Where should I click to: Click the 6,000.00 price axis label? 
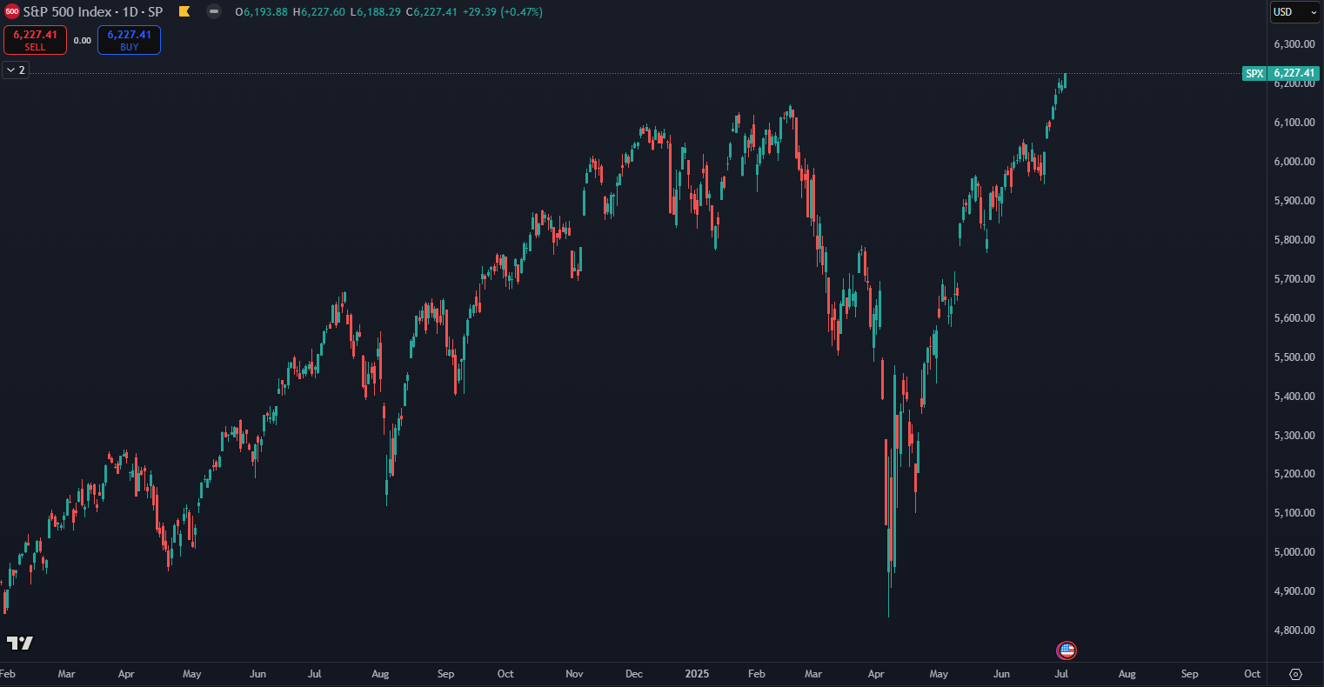click(1294, 162)
